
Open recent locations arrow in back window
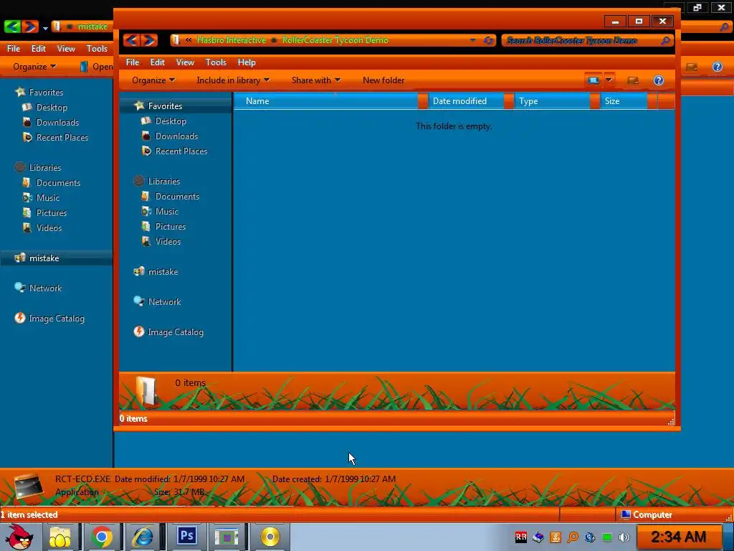click(45, 28)
